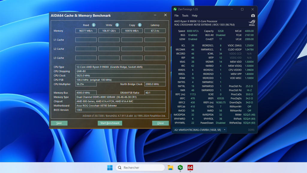Click Speed value 8000 MT/s in ZenTimings
This screenshot has height=173, width=307.
193,31
